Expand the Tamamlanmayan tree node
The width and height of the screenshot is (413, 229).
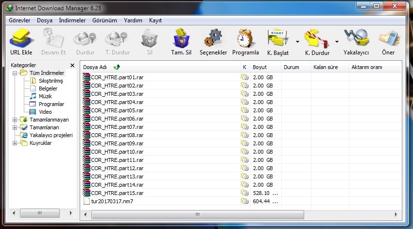pyautogui.click(x=15, y=120)
